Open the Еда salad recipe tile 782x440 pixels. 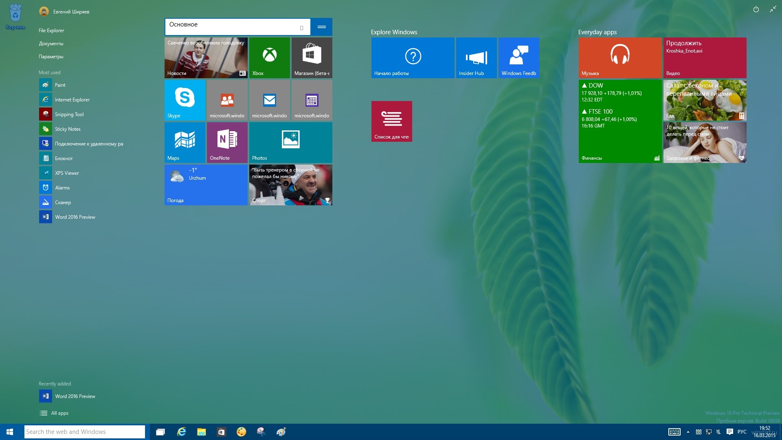tap(705, 100)
